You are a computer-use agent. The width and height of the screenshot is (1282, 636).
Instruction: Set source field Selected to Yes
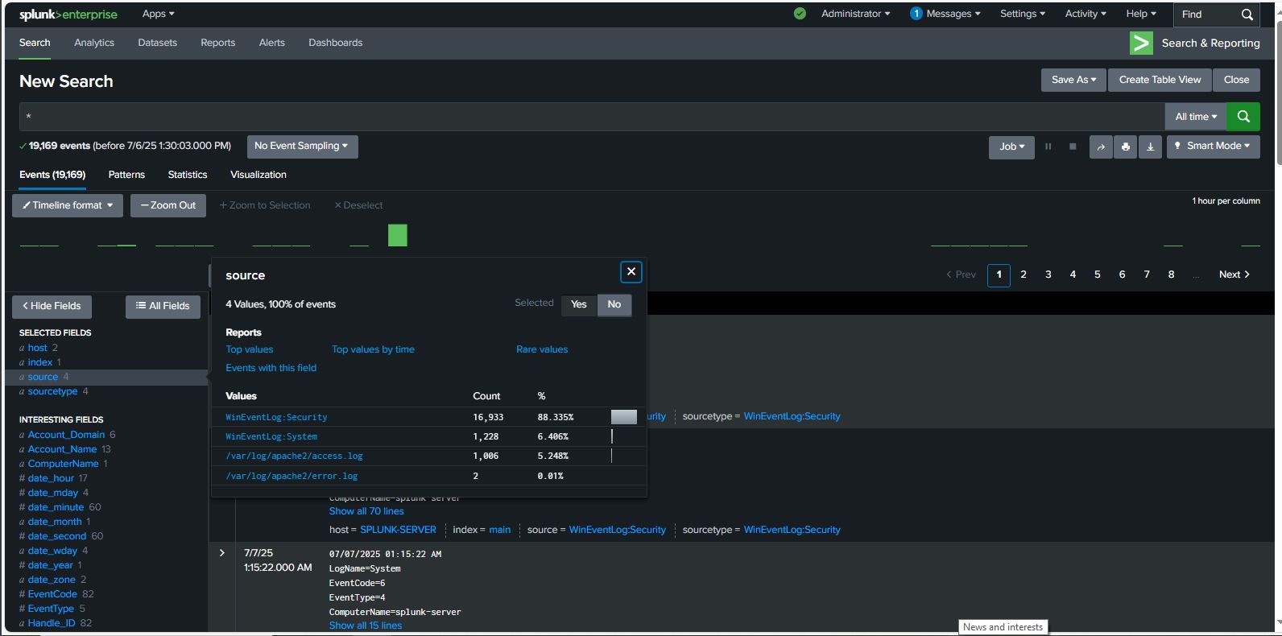click(x=578, y=304)
